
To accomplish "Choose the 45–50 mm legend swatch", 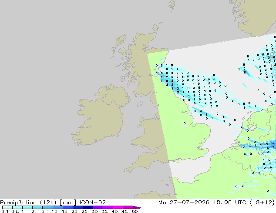I will coord(128,207).
